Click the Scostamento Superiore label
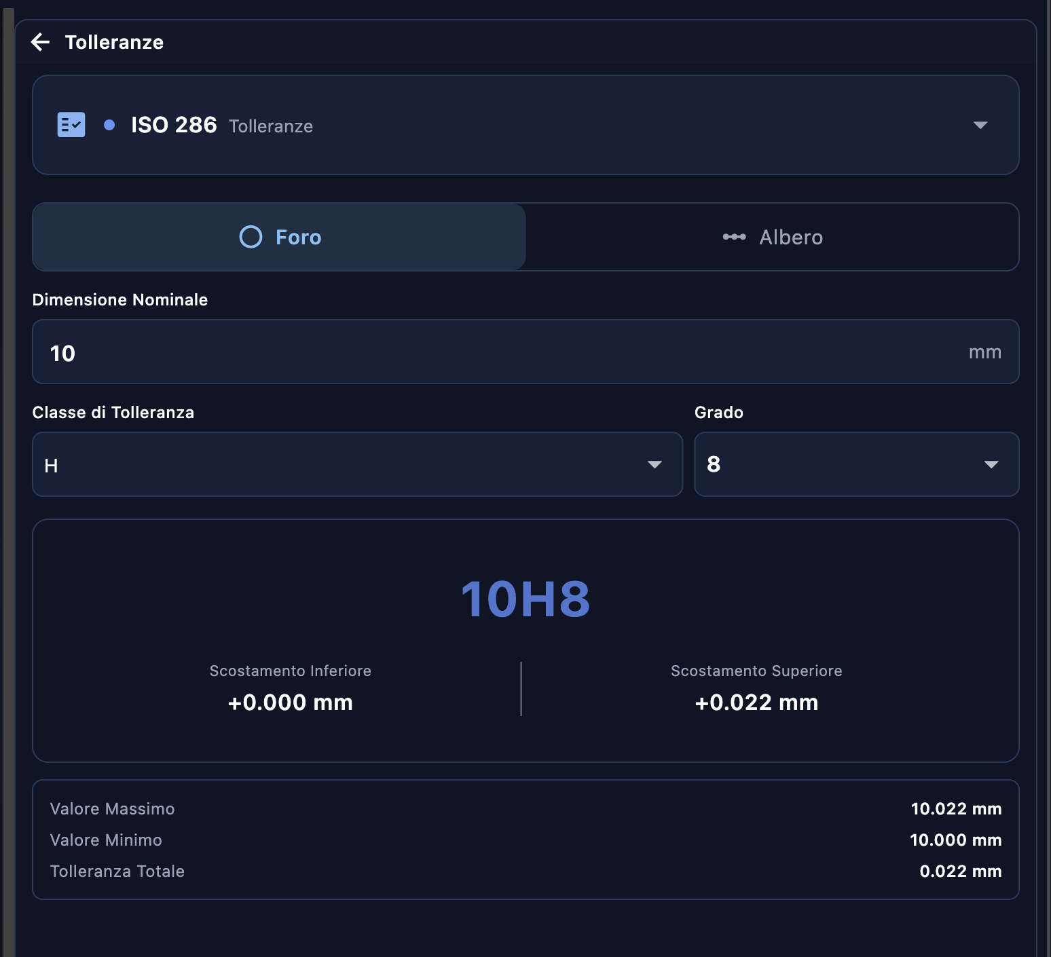Screen dimensions: 1051x957 [756, 671]
